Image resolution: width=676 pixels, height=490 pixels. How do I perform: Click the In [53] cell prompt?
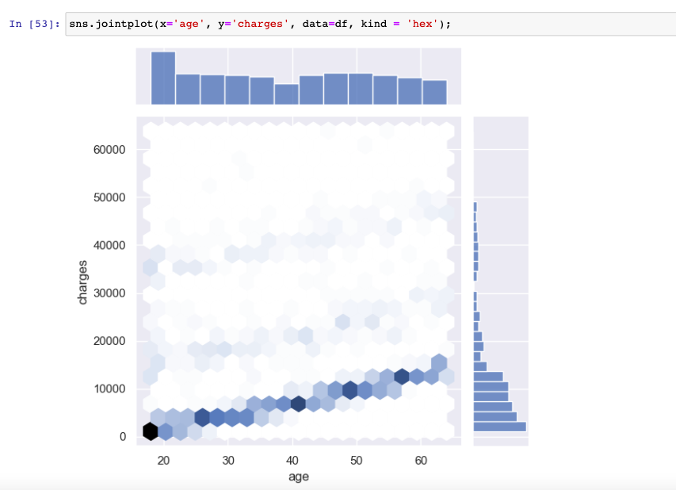[35, 24]
